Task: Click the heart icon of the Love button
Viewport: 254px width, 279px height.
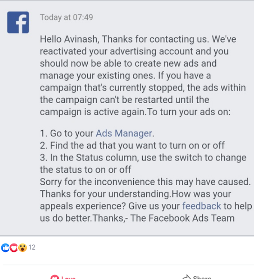Action: coord(55,277)
